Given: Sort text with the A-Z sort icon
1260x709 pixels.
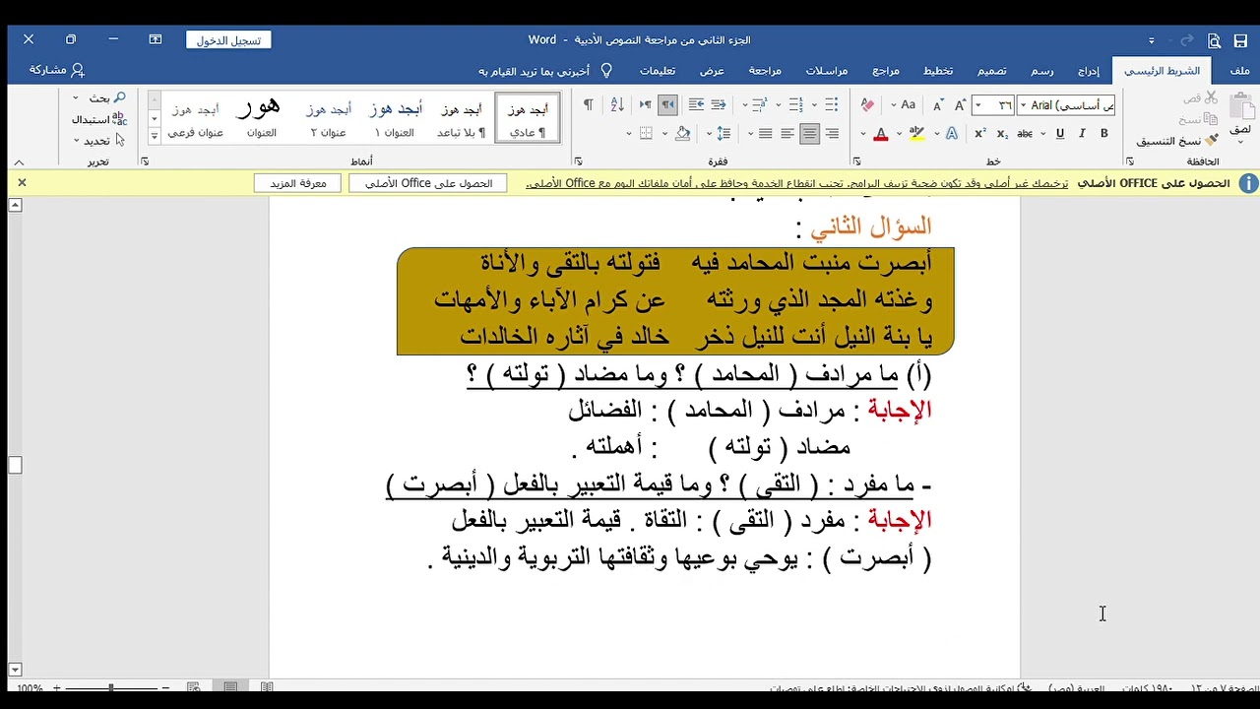Looking at the screenshot, I should pyautogui.click(x=617, y=104).
